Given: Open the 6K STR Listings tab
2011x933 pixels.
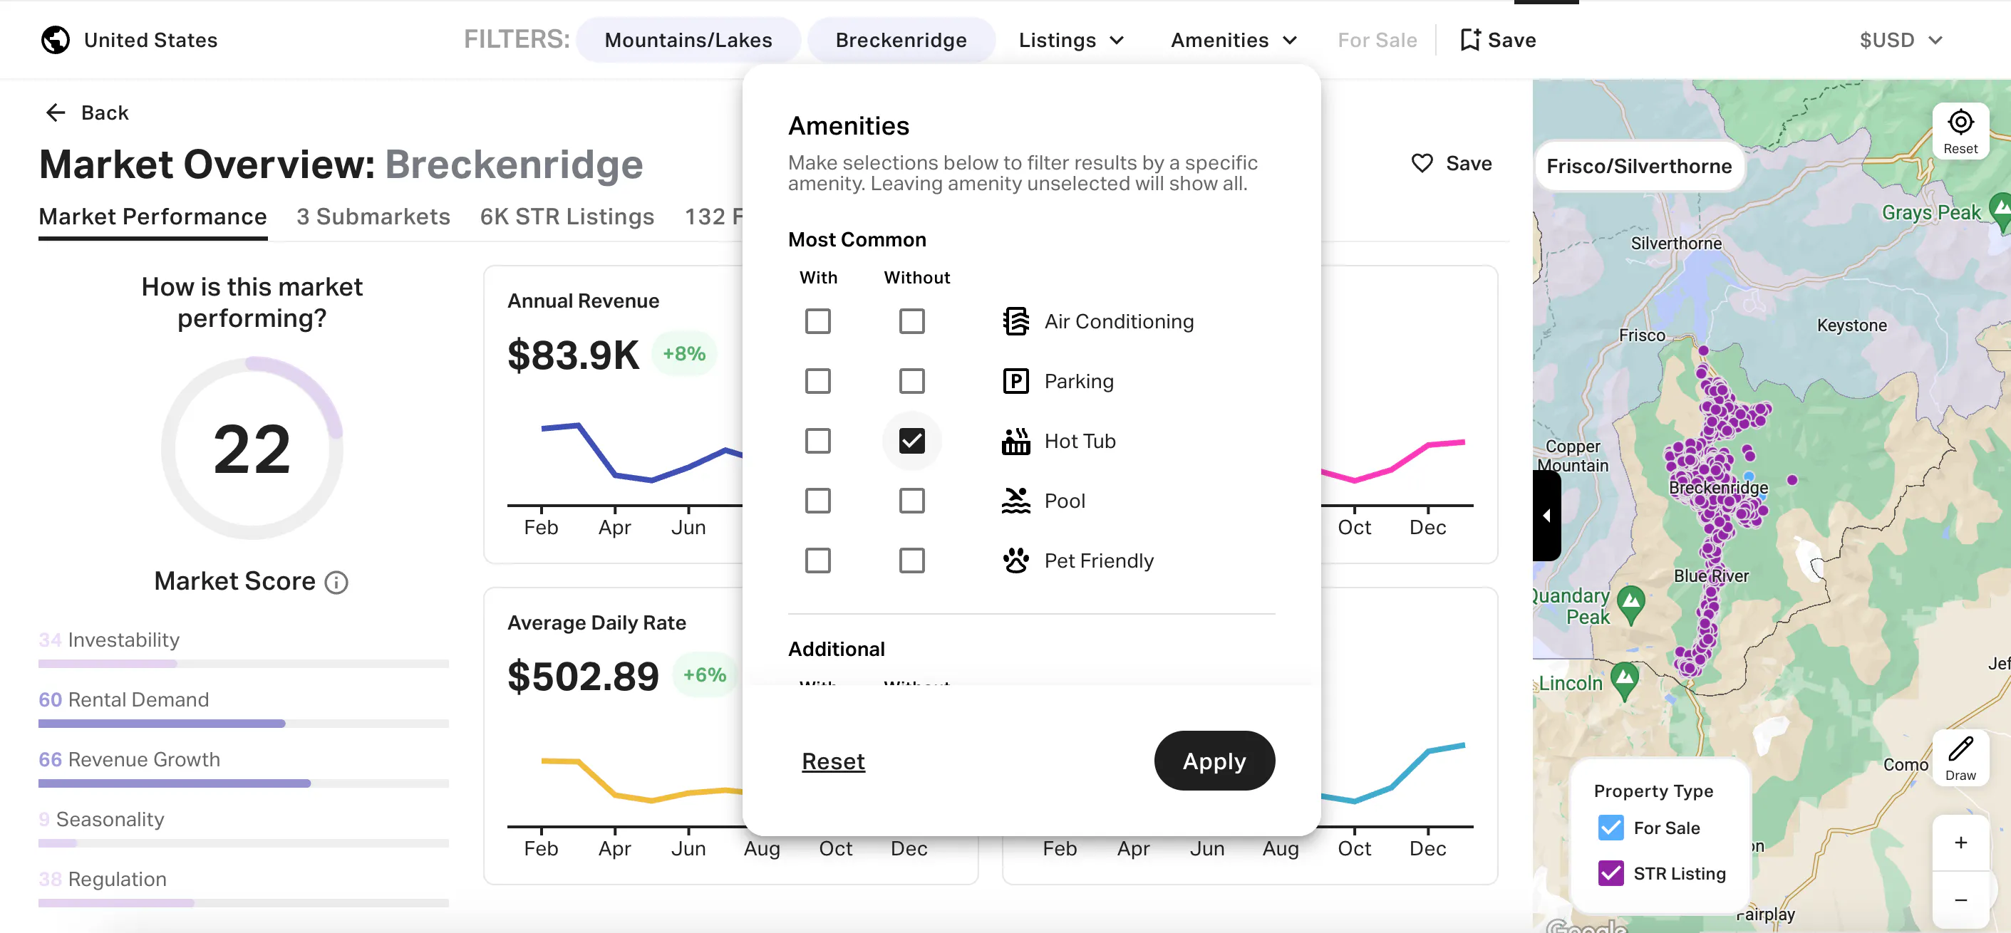Looking at the screenshot, I should point(567,217).
